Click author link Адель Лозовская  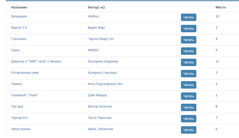[x=100, y=129]
